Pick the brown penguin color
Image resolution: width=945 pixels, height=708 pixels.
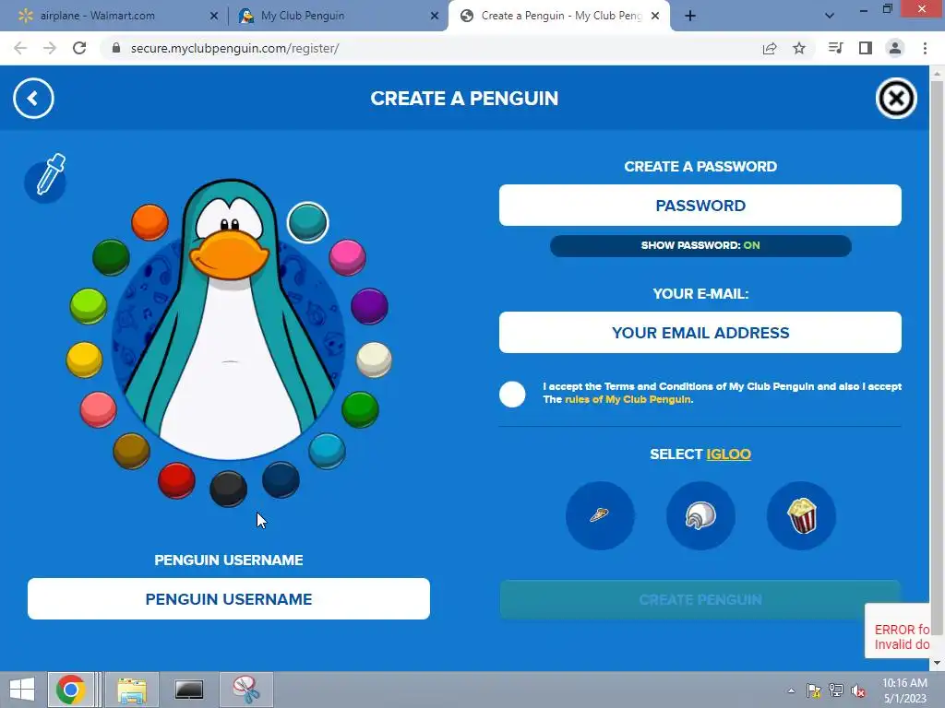[x=131, y=450]
